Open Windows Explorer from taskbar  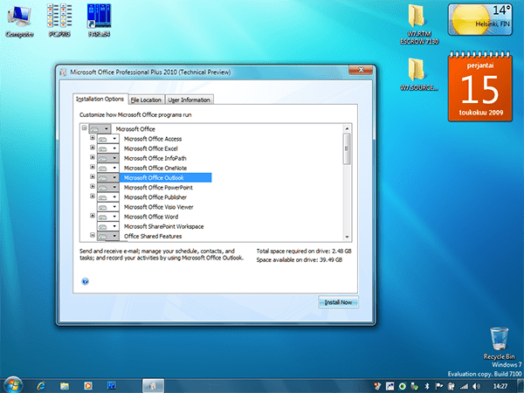coord(64,386)
